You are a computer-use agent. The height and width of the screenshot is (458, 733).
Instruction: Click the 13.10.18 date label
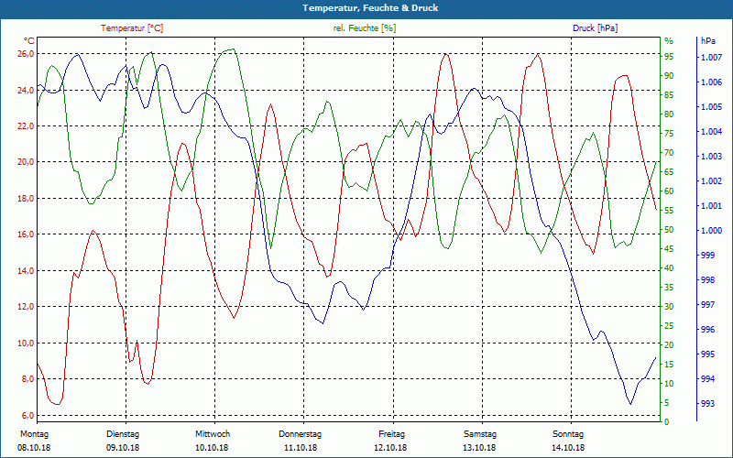coord(479,448)
